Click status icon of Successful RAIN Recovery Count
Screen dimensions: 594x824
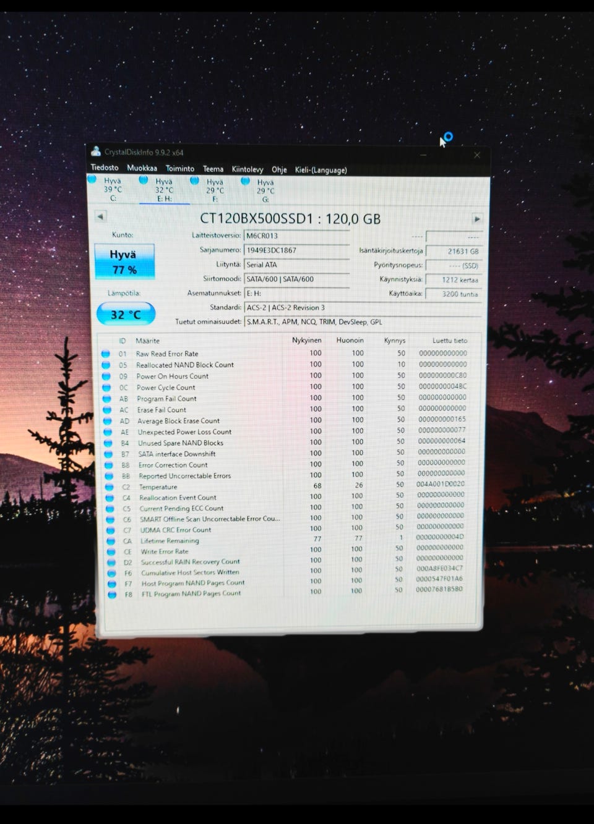[111, 563]
